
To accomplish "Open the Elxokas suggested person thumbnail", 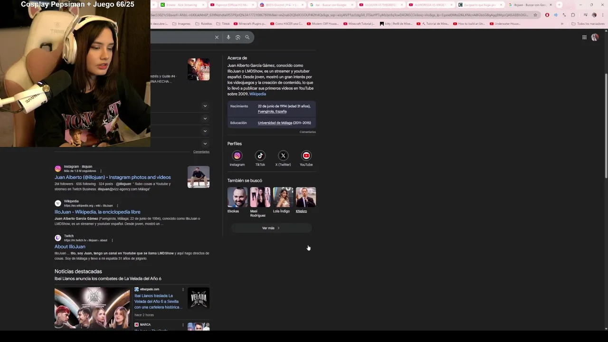I will tap(237, 197).
